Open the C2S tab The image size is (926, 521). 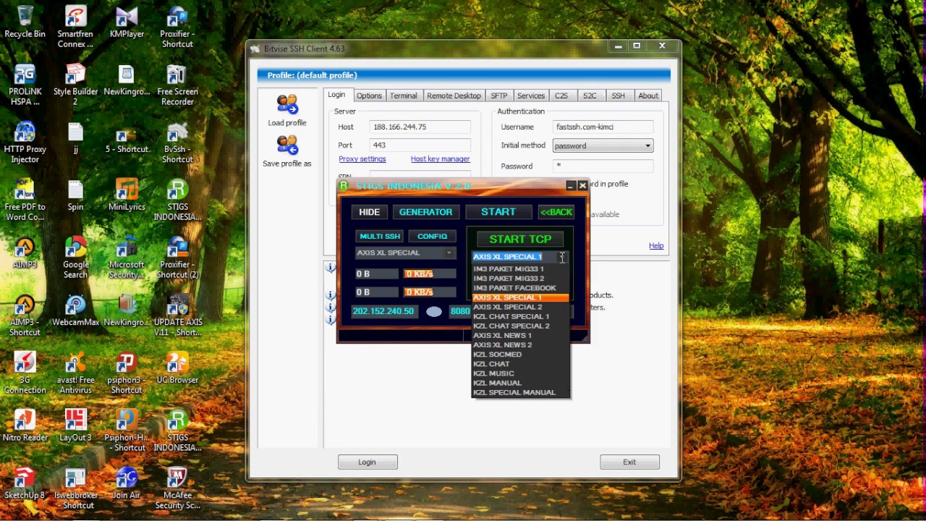point(561,96)
